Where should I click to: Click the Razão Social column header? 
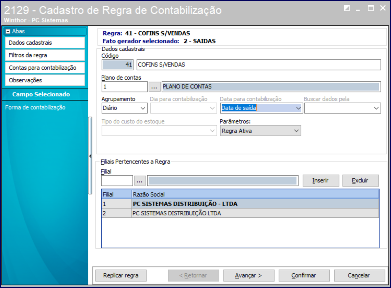(255, 194)
